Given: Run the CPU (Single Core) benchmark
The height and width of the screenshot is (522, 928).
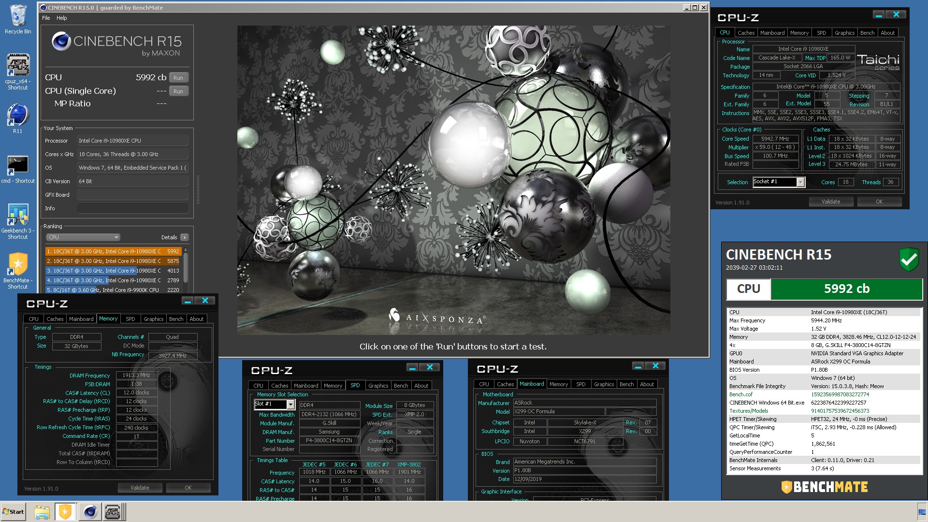Looking at the screenshot, I should click(x=178, y=91).
